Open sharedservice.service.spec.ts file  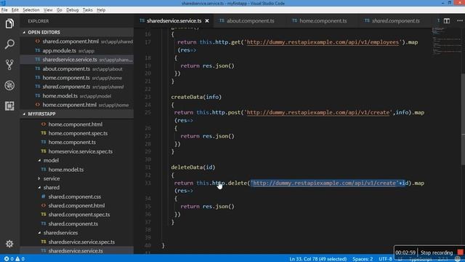click(77, 242)
